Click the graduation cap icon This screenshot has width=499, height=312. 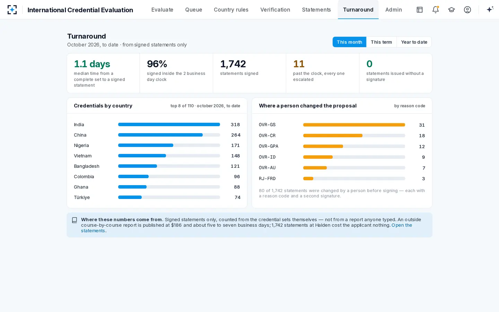[452, 10]
